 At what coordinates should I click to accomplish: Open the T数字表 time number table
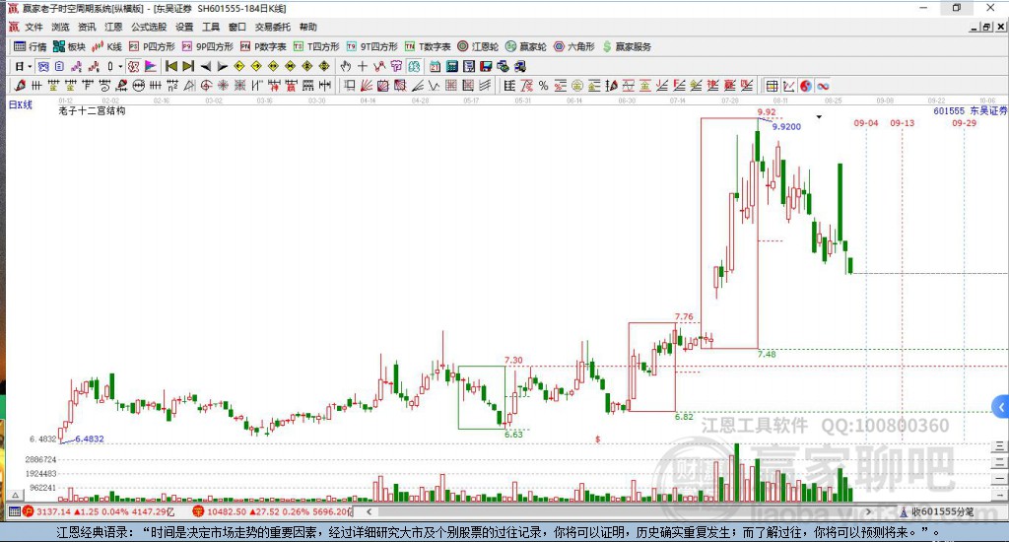(428, 46)
